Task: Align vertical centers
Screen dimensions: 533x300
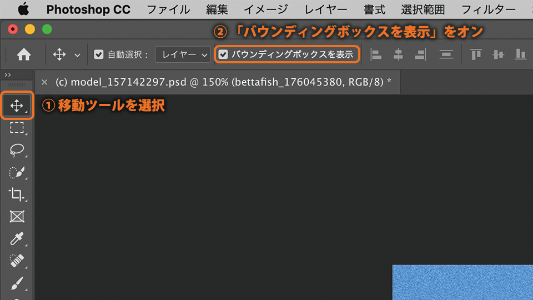Action: pyautogui.click(x=499, y=54)
